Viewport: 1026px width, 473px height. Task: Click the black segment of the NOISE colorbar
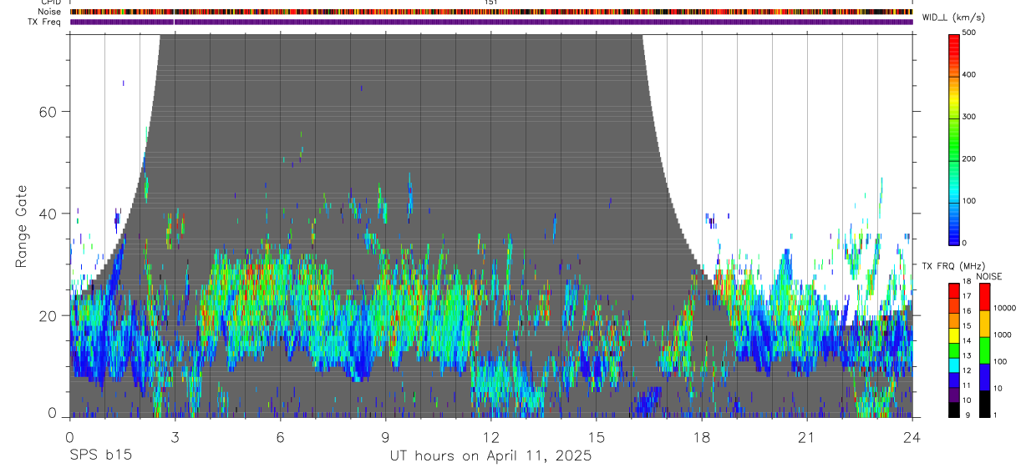985,404
